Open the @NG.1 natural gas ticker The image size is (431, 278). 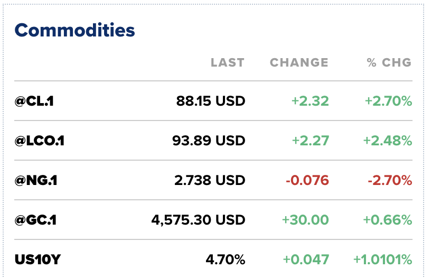(36, 180)
